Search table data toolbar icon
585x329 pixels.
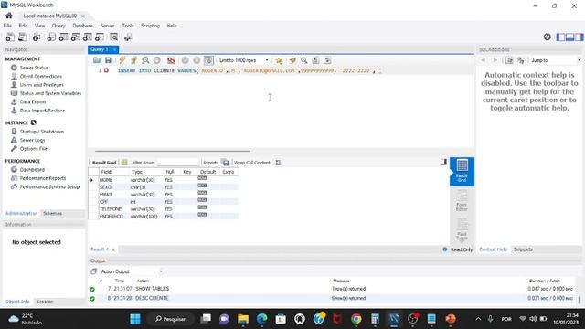click(113, 37)
